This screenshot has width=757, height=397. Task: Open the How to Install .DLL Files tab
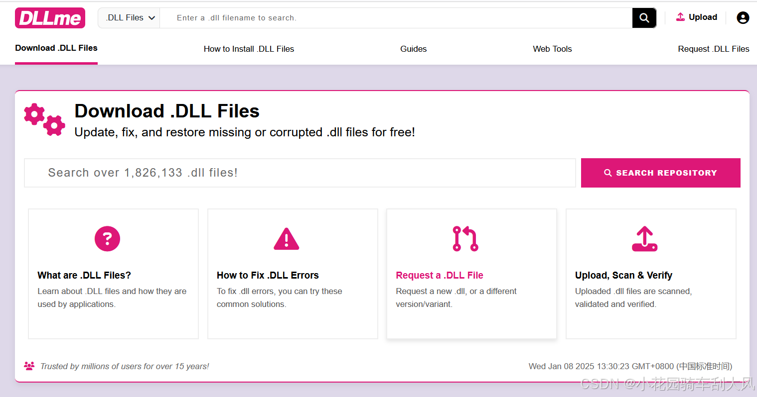tap(249, 49)
